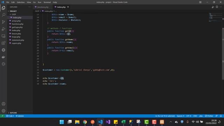Open Windows Start button
The image size is (224, 126).
click(62, 122)
